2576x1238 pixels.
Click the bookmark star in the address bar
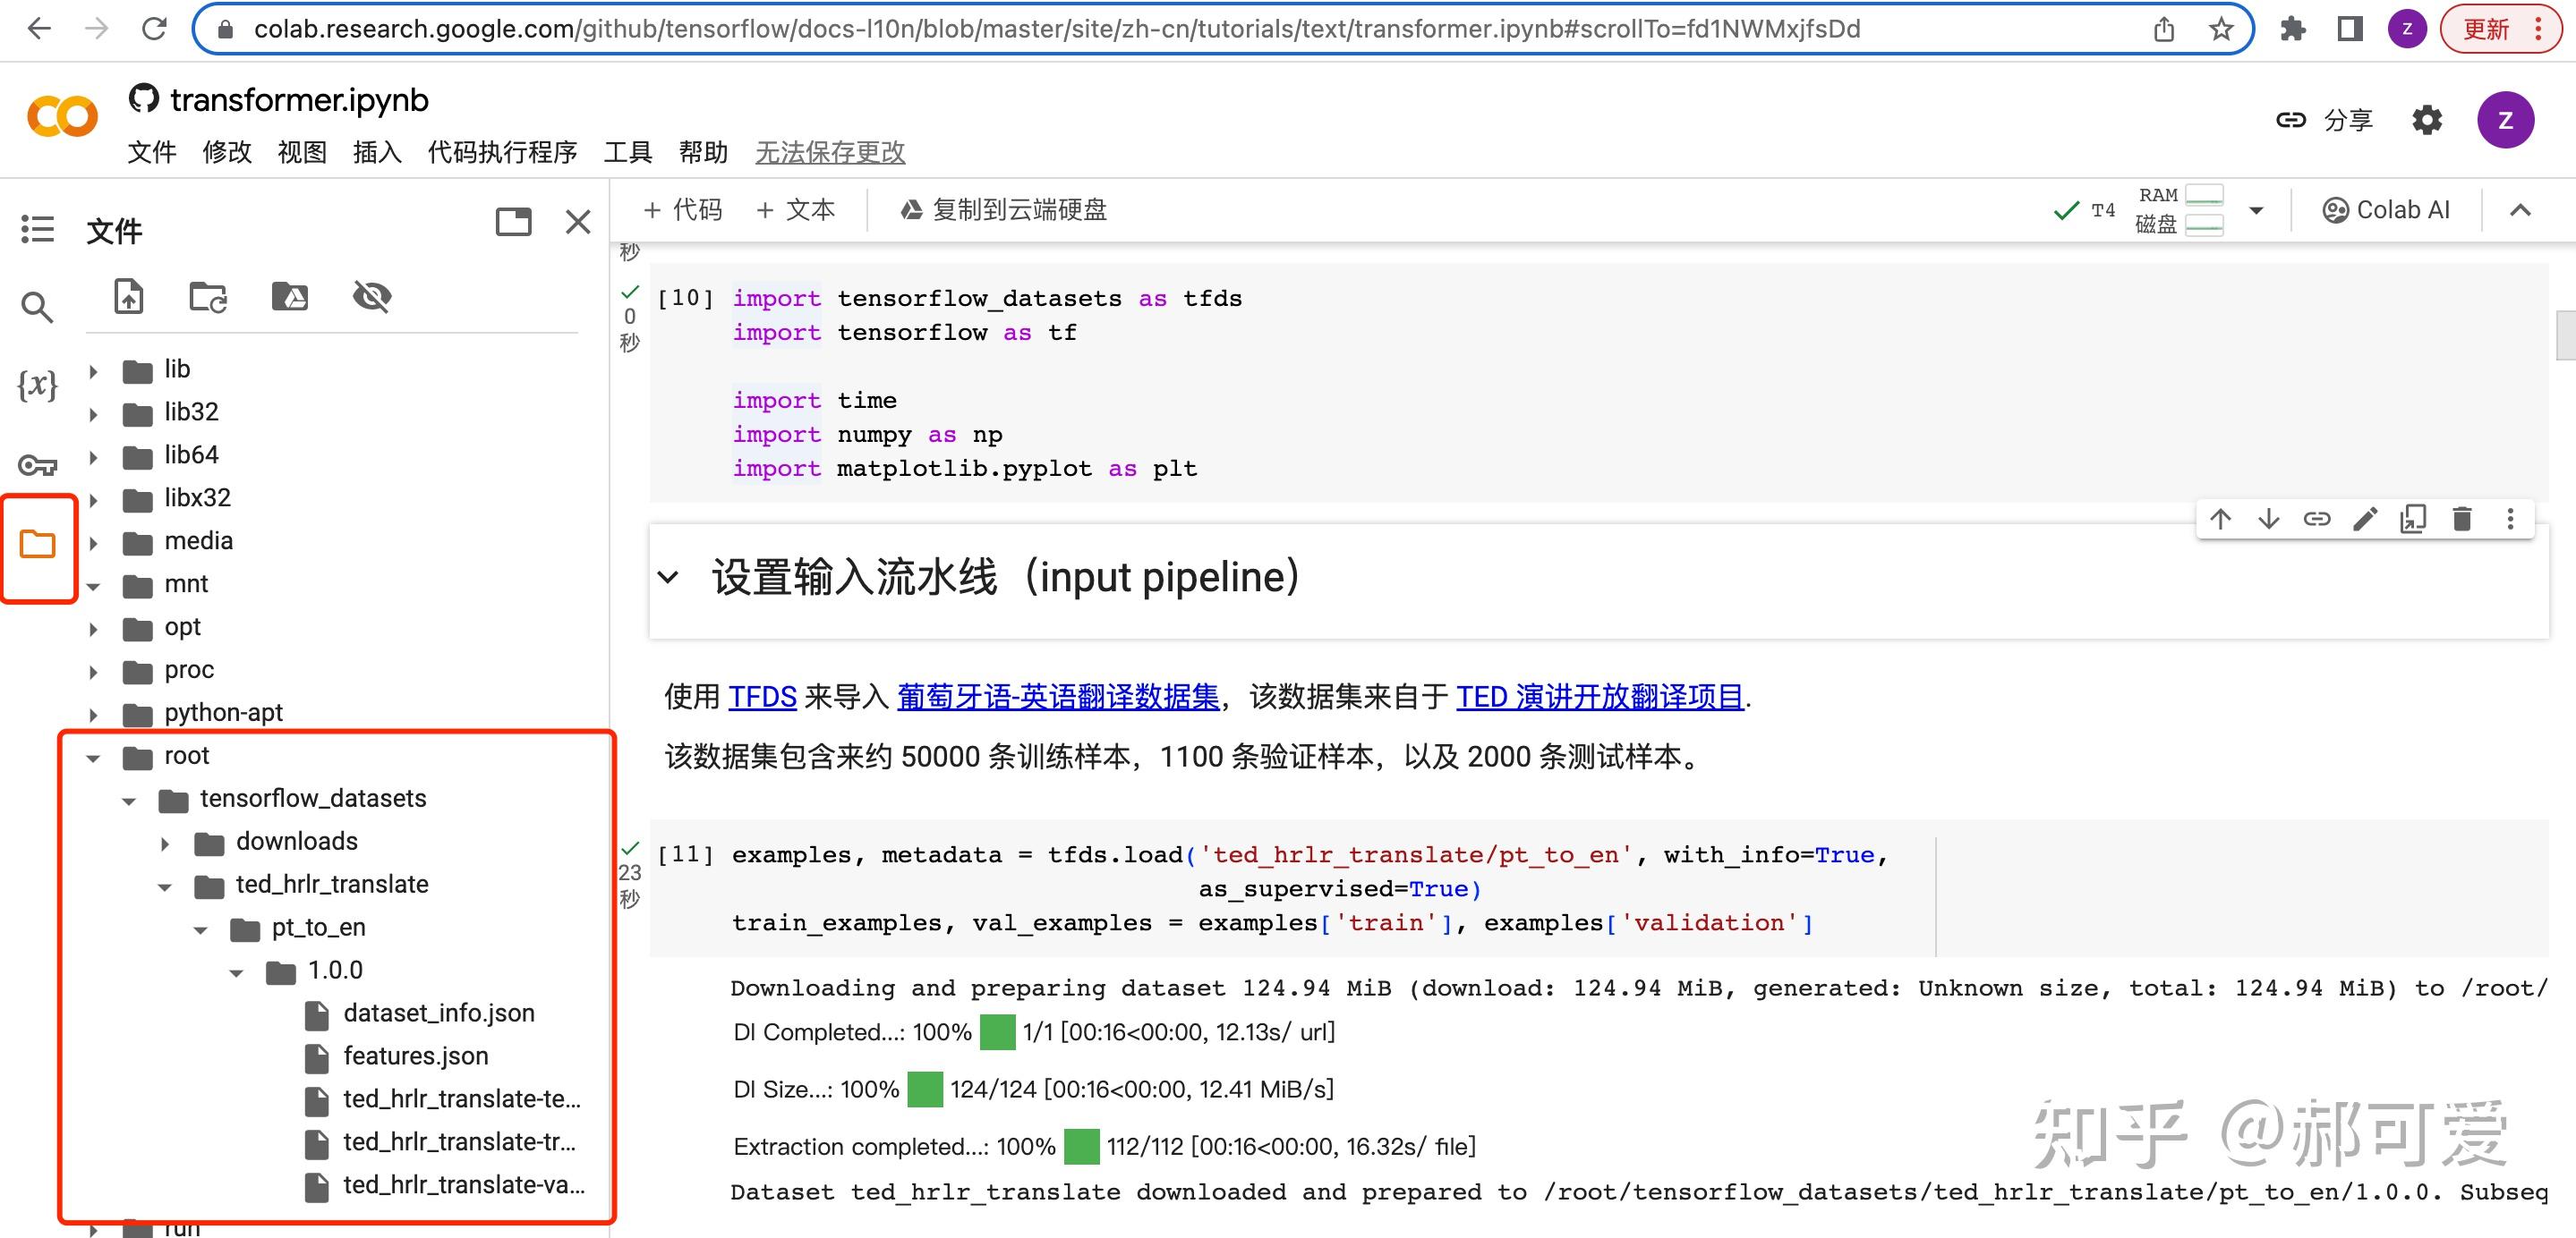click(2221, 29)
